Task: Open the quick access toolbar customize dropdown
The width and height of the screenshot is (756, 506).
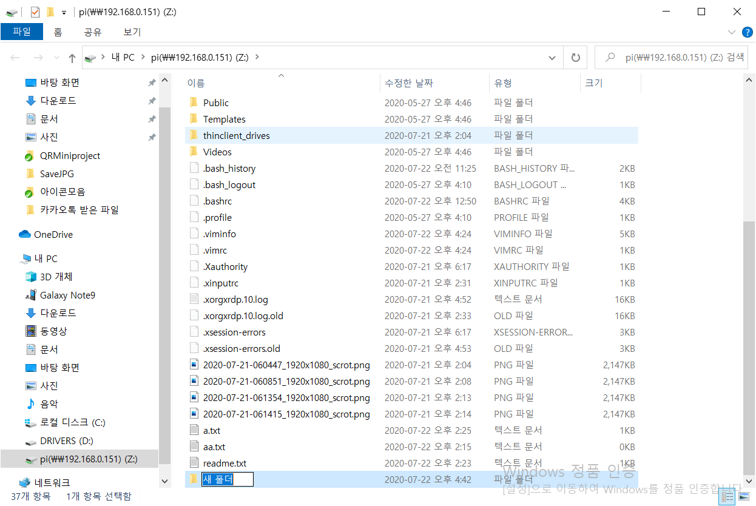Action: click(64, 12)
